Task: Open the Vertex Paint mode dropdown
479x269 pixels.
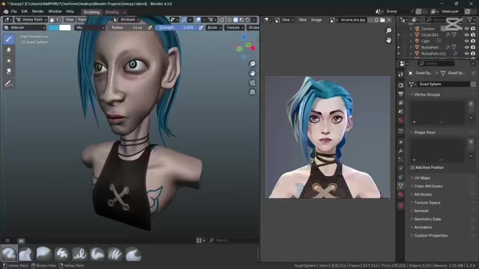Action: [31, 19]
